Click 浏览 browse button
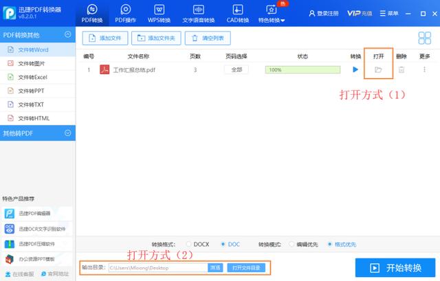Screen dimensions: 440x281 pos(215,268)
